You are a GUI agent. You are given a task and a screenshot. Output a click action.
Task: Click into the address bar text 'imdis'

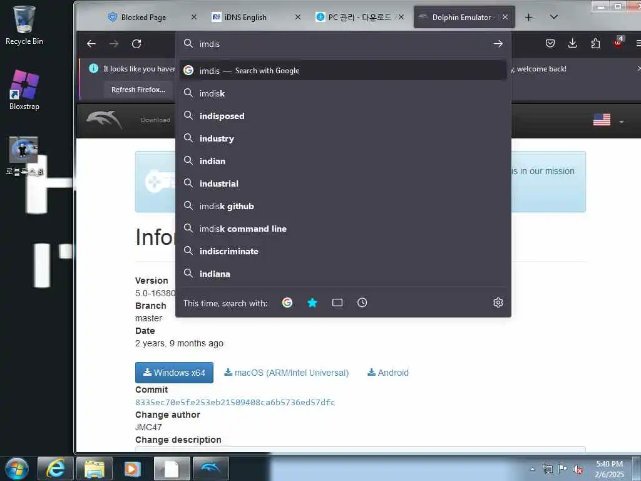tap(209, 44)
